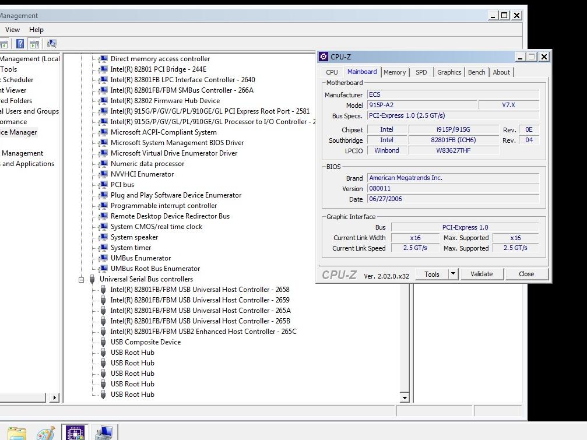The image size is (587, 440).
Task: Open the View menu
Action: pos(12,30)
